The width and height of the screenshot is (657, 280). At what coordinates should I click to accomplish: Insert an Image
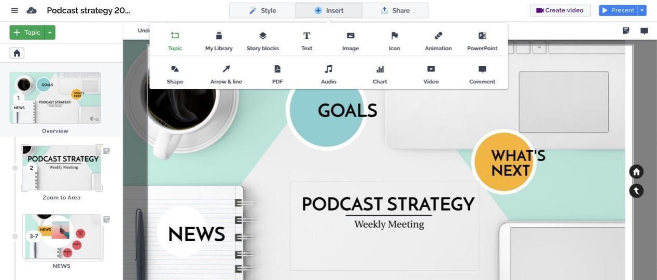351,41
